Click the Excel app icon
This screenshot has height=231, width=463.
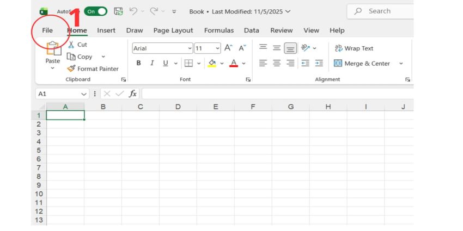tap(44, 11)
